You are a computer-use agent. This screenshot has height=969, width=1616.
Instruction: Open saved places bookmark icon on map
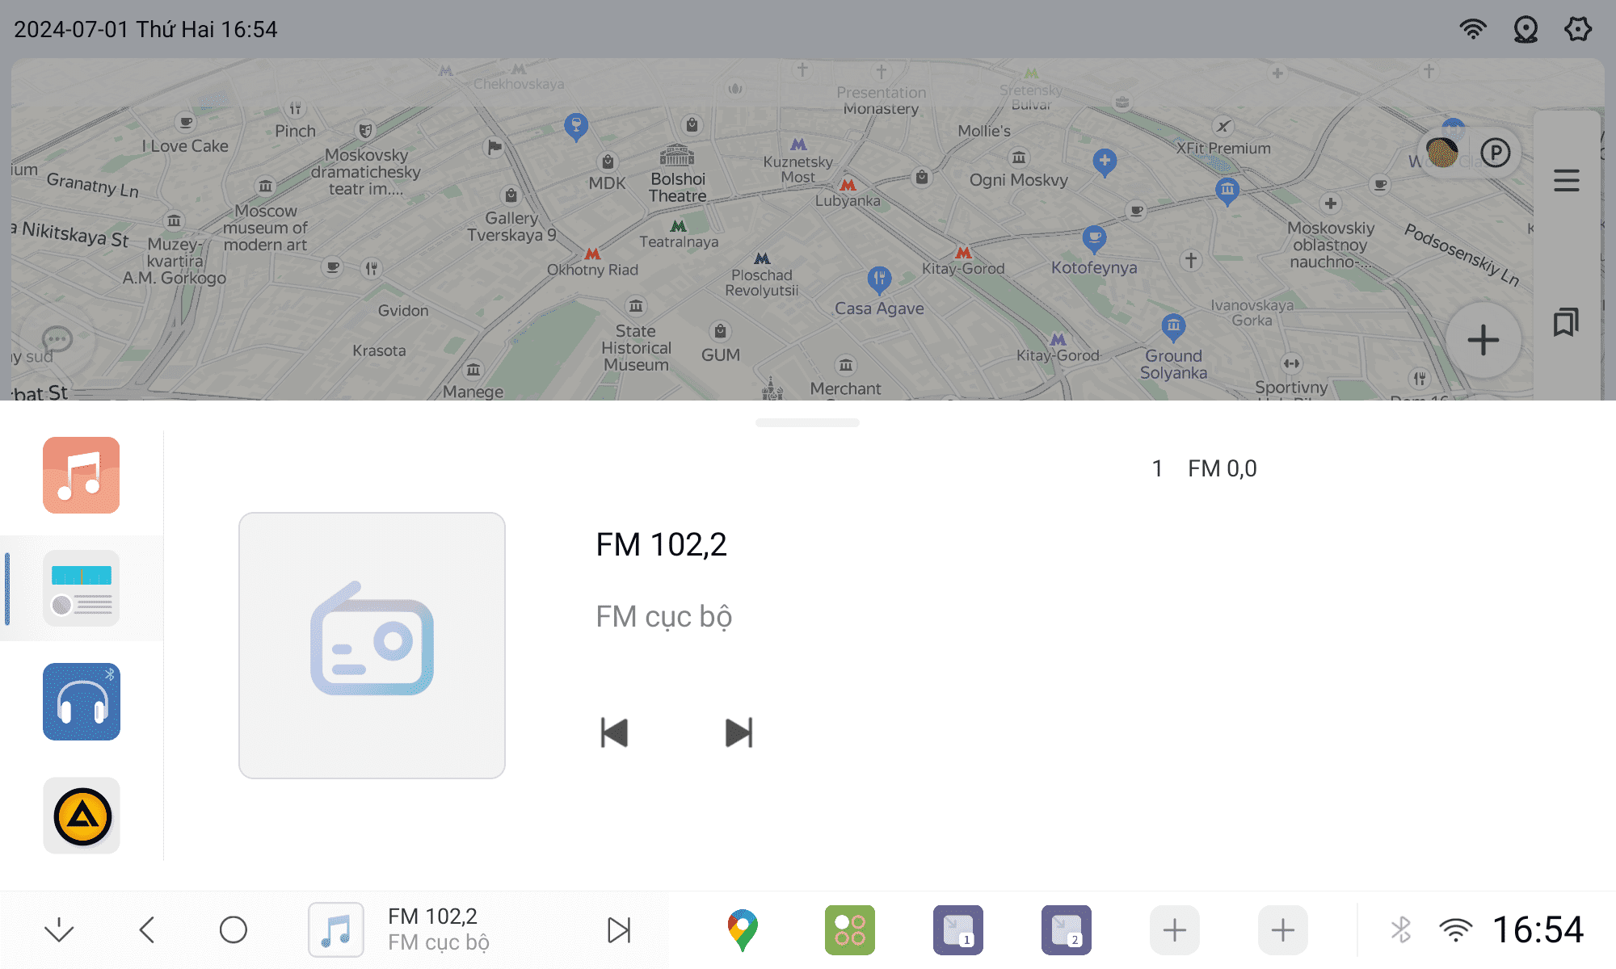click(1566, 323)
